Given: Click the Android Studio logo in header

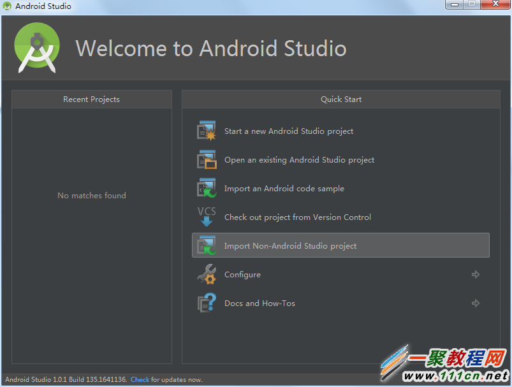Looking at the screenshot, I should 37,48.
